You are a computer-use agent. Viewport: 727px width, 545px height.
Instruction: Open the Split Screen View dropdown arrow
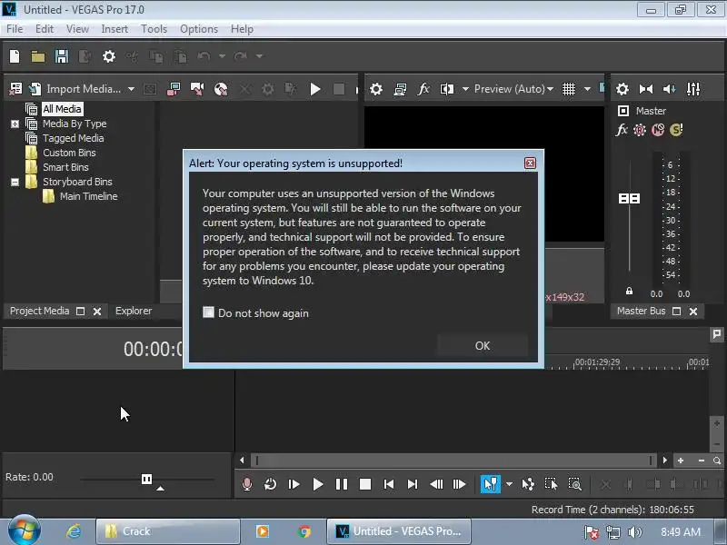coord(465,89)
